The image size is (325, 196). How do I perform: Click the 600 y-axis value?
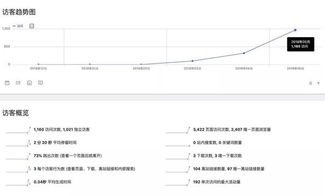pyautogui.click(x=7, y=46)
